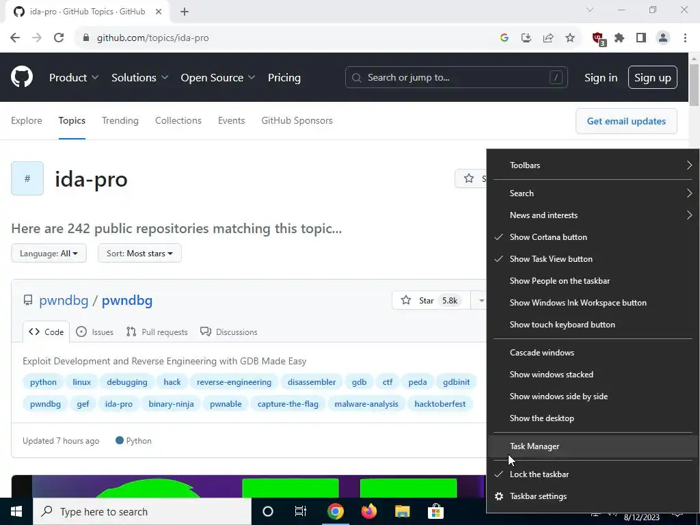Reload the current page
This screenshot has height=525, width=700.
(59, 38)
